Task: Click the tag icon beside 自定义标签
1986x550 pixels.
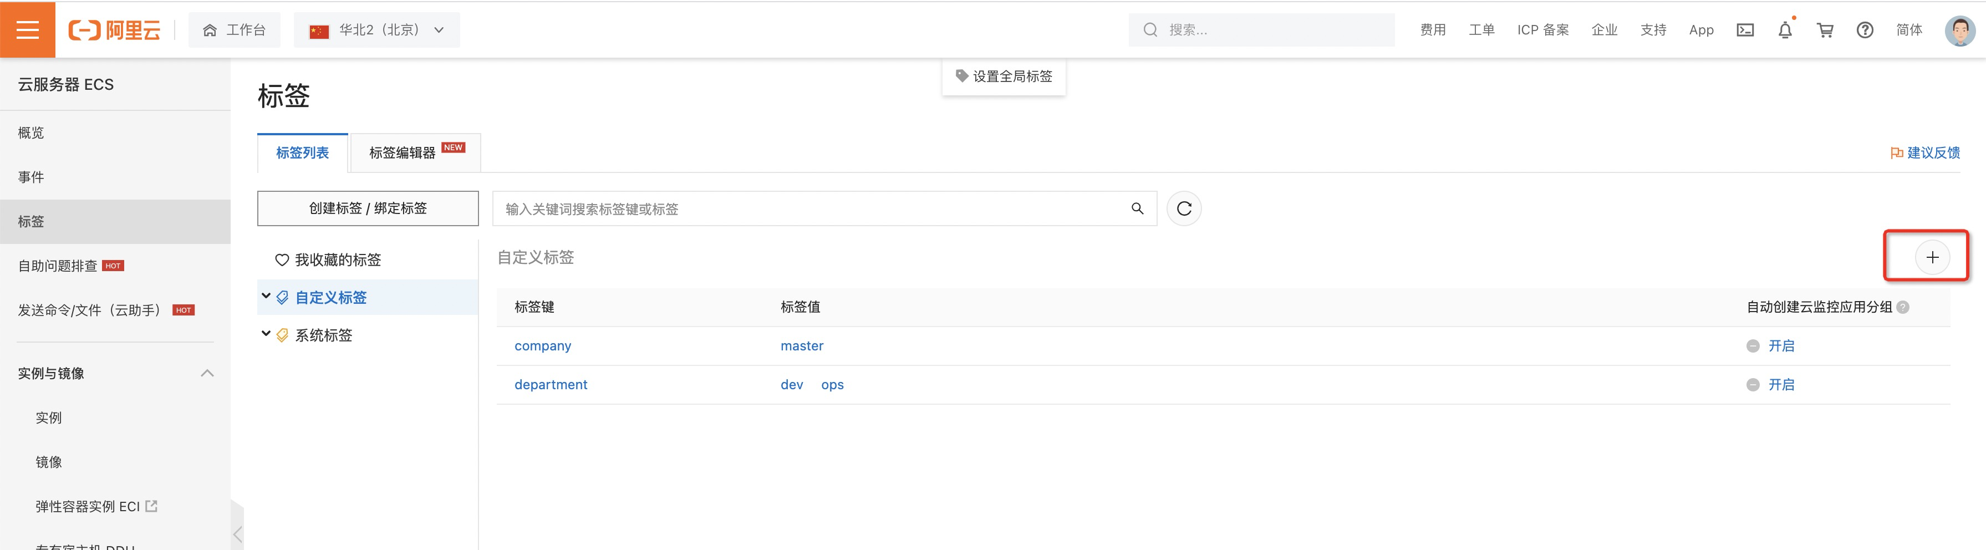Action: 282,298
